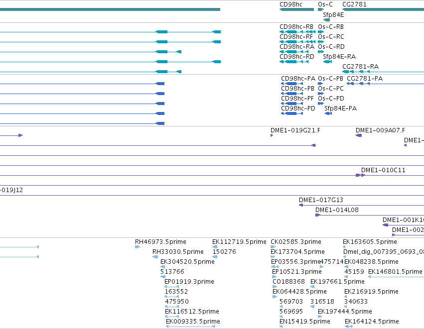
Task: Click EST label EK048238.5prime
Action: [371, 262]
